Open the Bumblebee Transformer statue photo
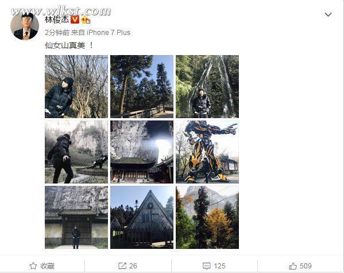The height and width of the screenshot is (273, 344). pos(207,152)
